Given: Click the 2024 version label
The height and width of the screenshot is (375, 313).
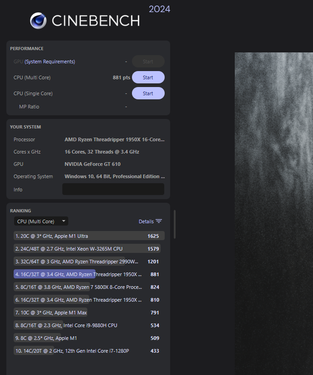Looking at the screenshot, I should click(160, 9).
